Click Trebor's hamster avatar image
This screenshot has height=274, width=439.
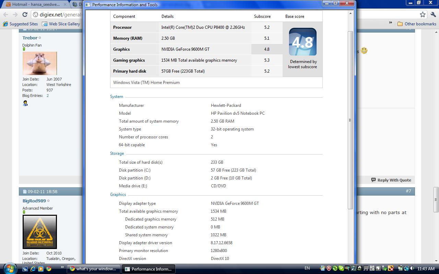(40, 63)
